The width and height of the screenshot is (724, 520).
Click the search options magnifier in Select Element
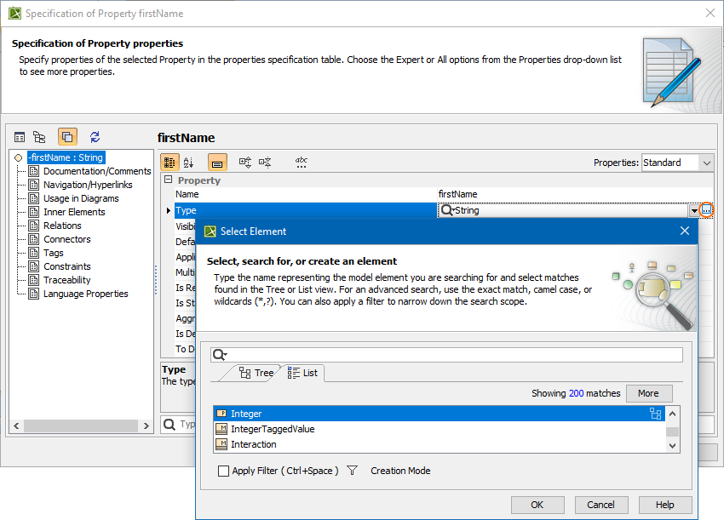pos(219,354)
